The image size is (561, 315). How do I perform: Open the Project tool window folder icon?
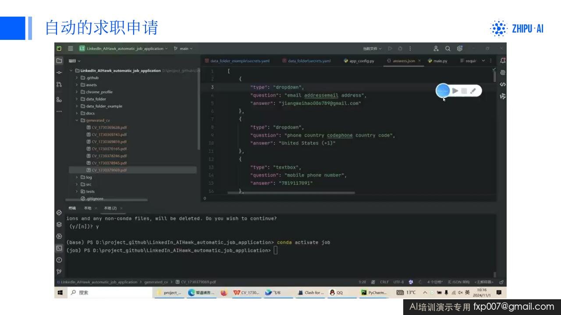pos(59,61)
